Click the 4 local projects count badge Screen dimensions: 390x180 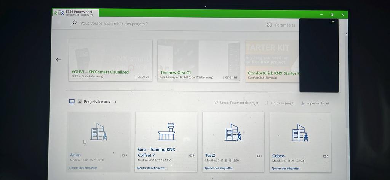[x=80, y=102]
